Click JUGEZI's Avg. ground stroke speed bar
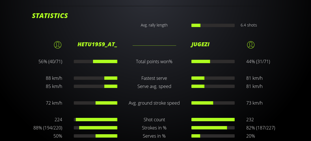Screen dimensions: 311x141 [213, 103]
